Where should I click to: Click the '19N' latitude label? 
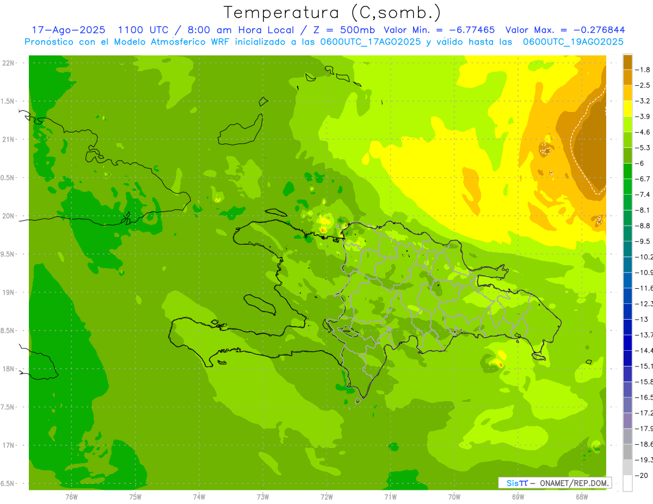[9, 292]
